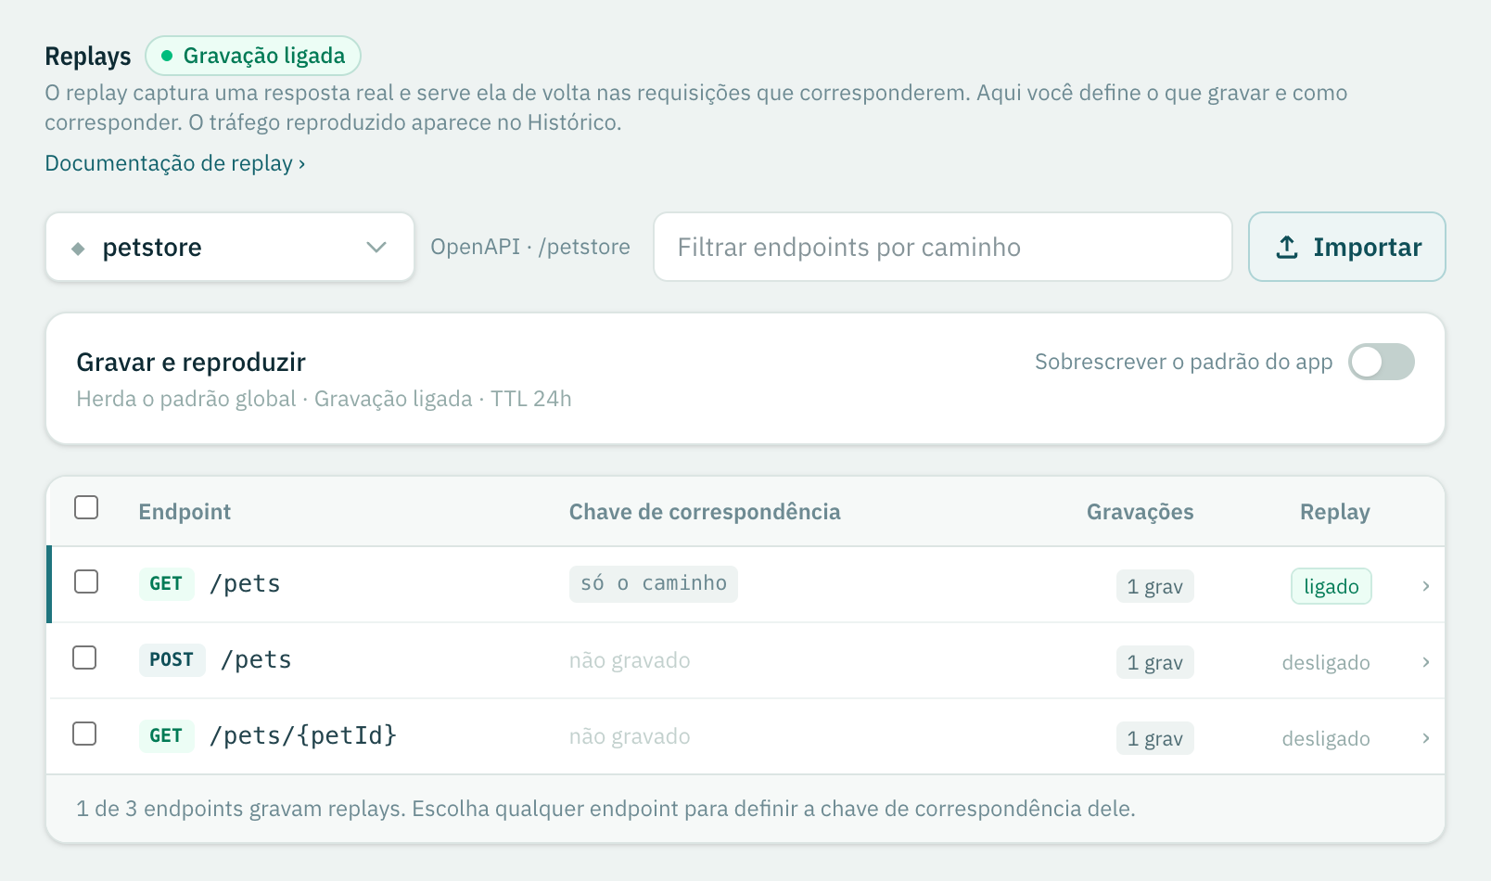Image resolution: width=1491 pixels, height=881 pixels.
Task: Click '1 grav' in the GET /pets/{petId} row
Action: 1155,738
